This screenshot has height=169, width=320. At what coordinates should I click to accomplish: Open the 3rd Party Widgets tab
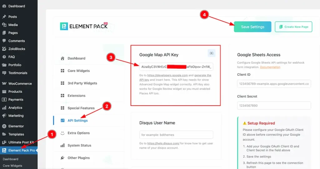89,83
